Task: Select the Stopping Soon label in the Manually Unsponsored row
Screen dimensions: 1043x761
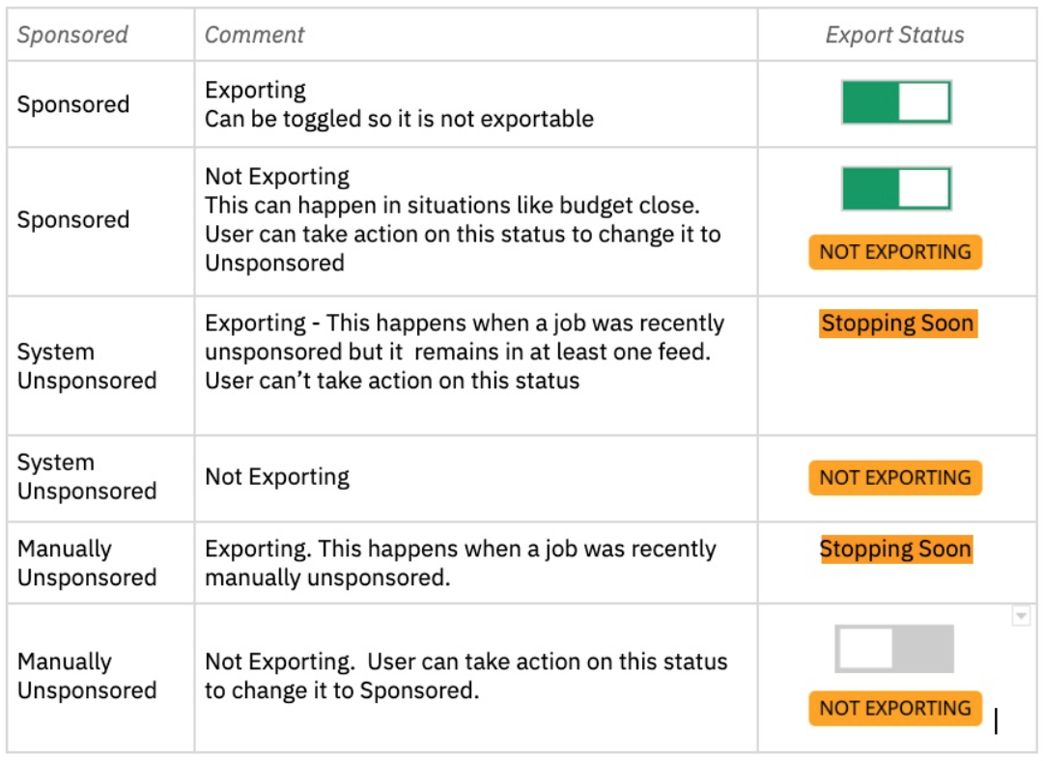Action: click(896, 549)
